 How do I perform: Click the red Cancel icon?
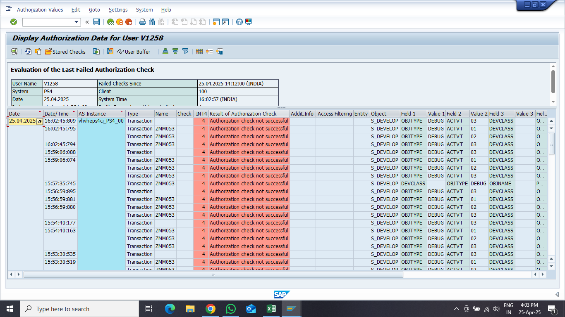pyautogui.click(x=129, y=22)
